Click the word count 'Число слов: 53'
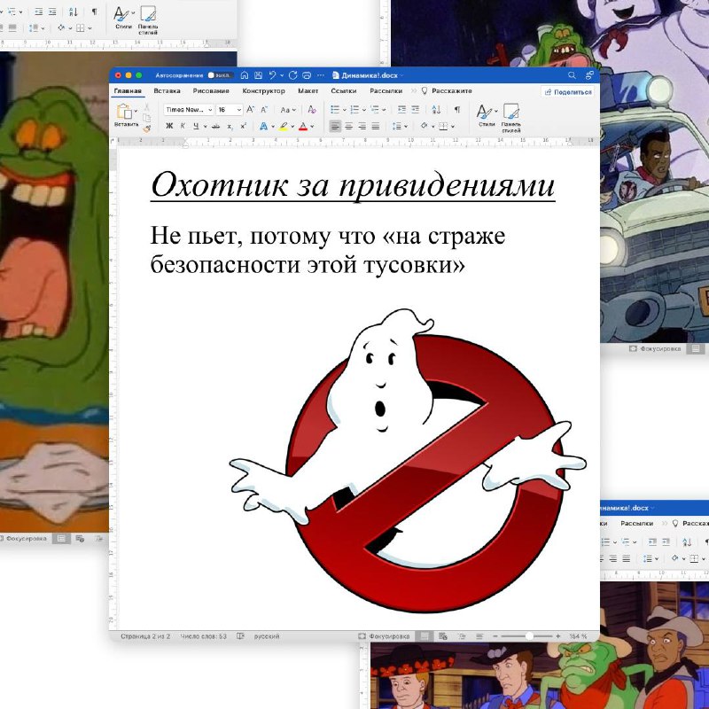 click(x=204, y=636)
